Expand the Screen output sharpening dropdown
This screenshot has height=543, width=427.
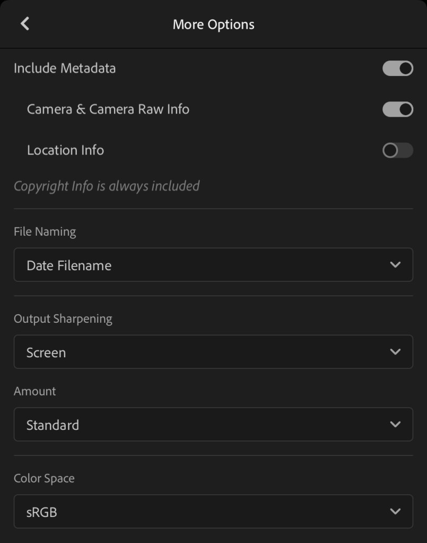click(x=212, y=352)
